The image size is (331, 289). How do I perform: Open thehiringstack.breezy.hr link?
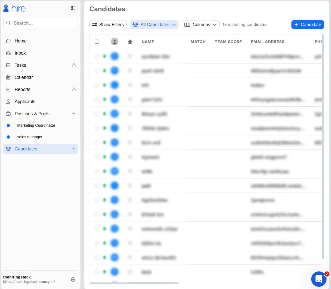29,282
